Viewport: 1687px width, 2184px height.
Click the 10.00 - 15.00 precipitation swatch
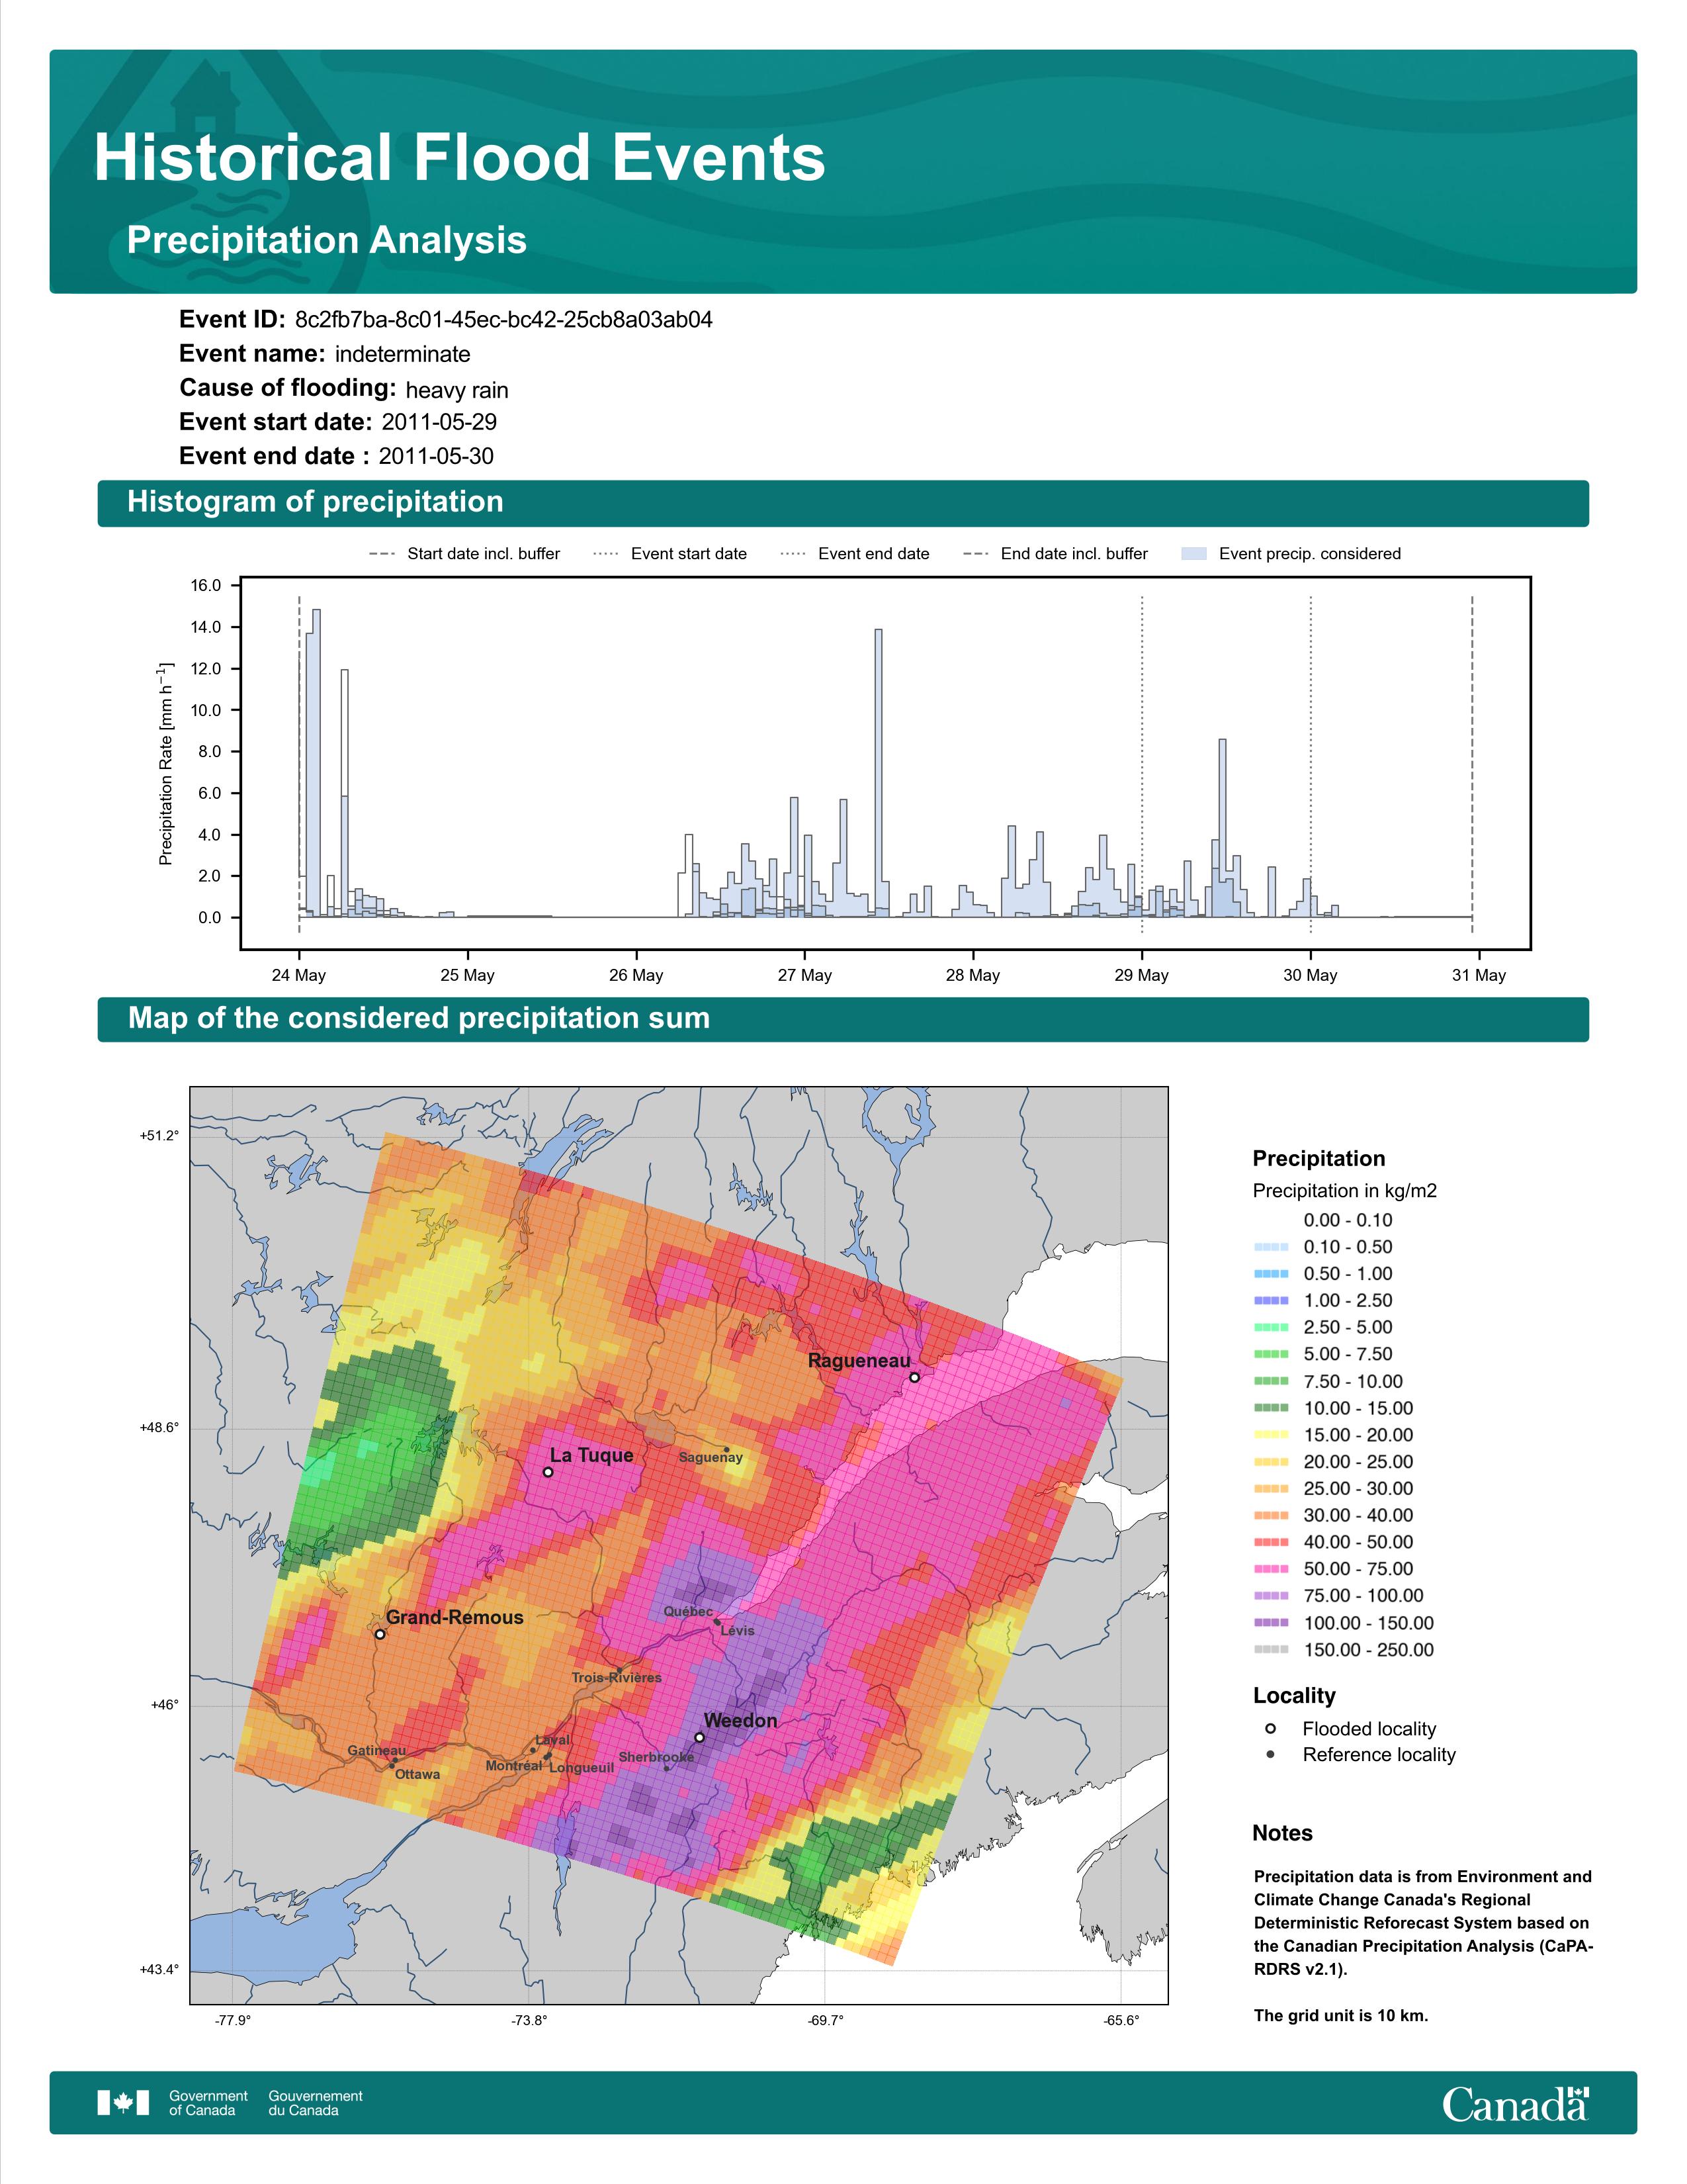(x=1270, y=1408)
